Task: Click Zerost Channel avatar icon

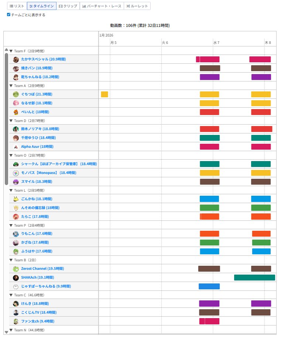Action: pyautogui.click(x=16, y=269)
